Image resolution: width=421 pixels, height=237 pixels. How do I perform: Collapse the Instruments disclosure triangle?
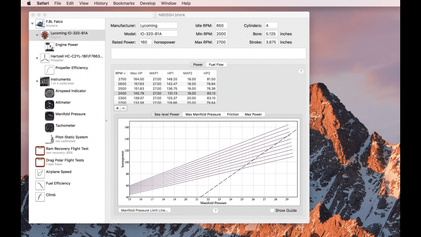37,81
